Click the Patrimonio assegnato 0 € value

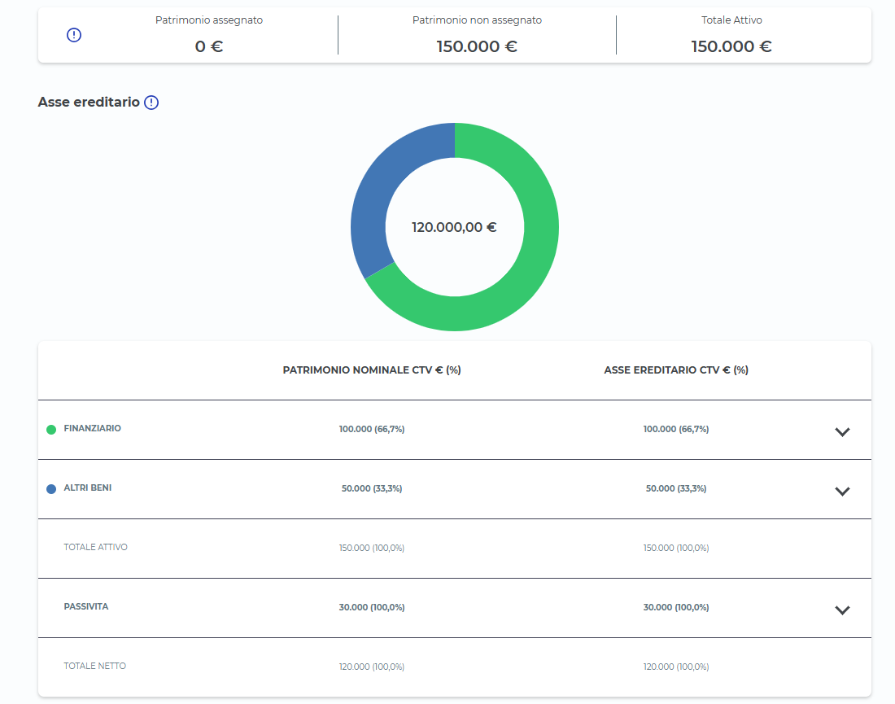[x=209, y=46]
